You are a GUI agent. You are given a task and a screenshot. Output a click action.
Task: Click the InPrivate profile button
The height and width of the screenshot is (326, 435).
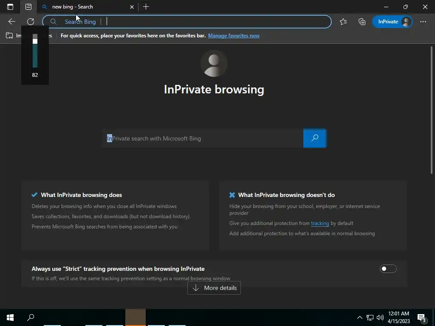click(x=392, y=22)
